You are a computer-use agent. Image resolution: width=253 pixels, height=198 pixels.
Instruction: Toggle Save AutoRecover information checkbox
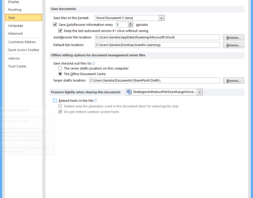point(55,25)
